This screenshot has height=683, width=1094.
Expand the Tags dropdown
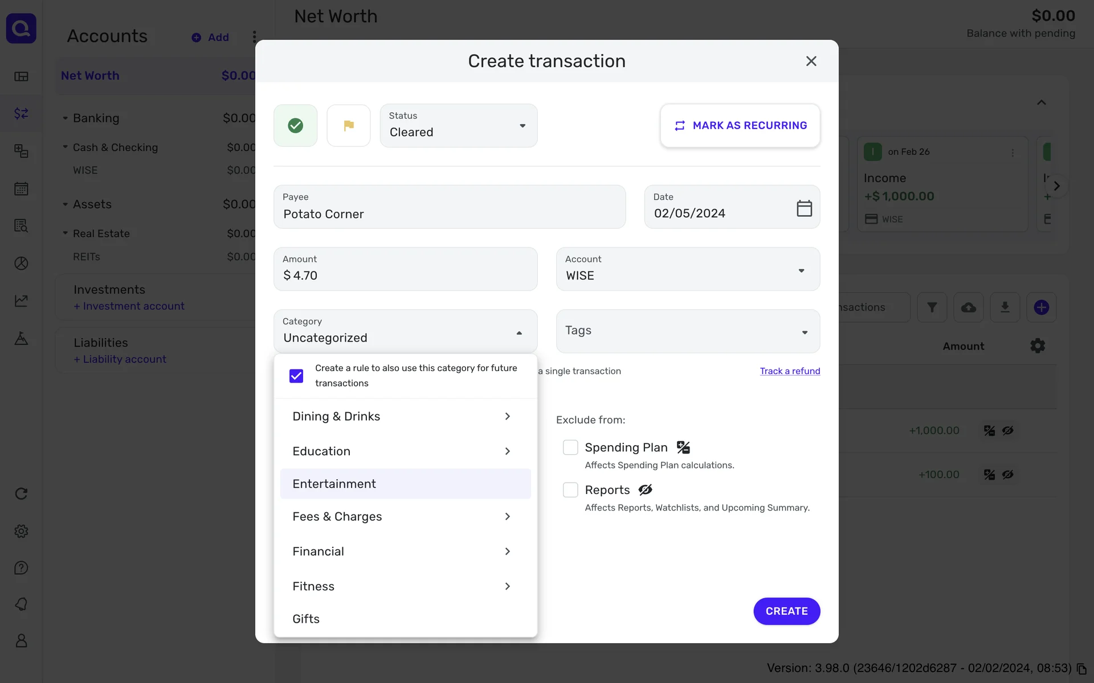688,331
